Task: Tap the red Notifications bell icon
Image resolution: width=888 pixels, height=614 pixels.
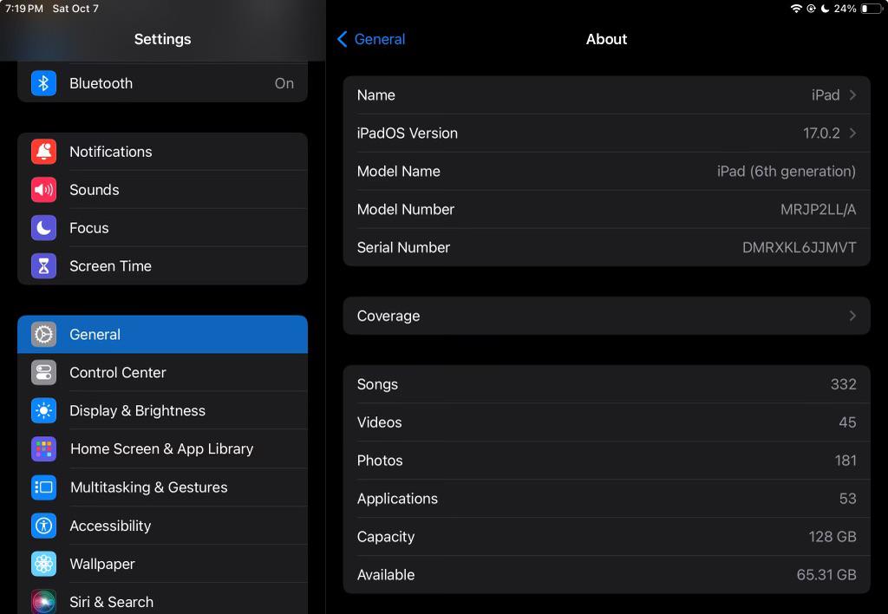Action: click(x=43, y=151)
